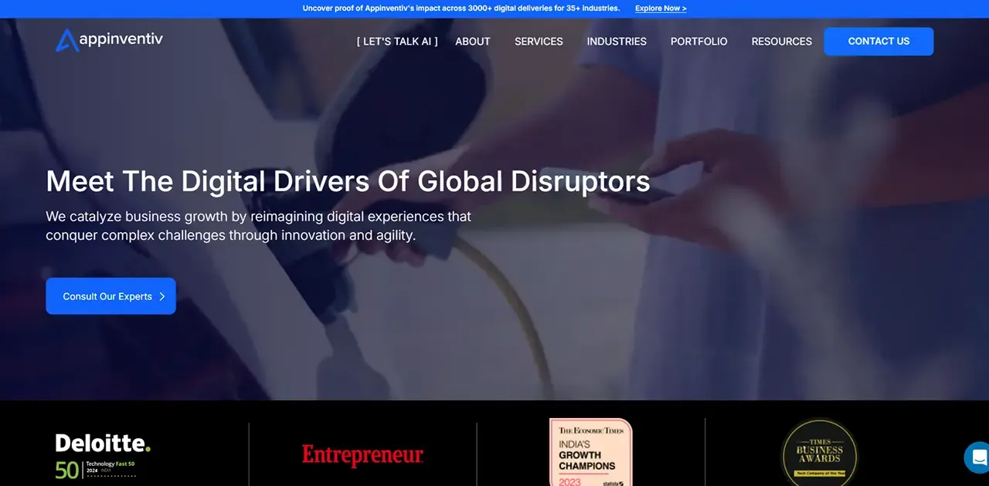
Task: Go to the PORTFOLIO page
Action: click(699, 42)
